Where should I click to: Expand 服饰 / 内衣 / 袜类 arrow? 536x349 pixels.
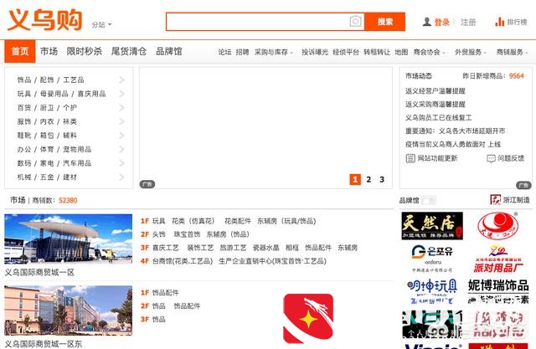[121, 121]
